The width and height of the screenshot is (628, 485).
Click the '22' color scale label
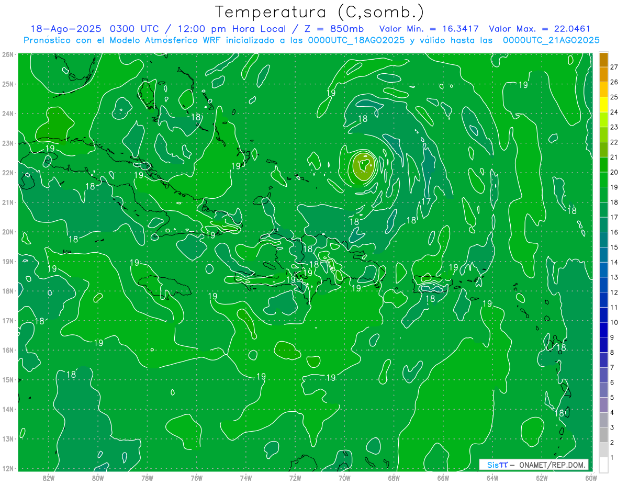pyautogui.click(x=614, y=142)
